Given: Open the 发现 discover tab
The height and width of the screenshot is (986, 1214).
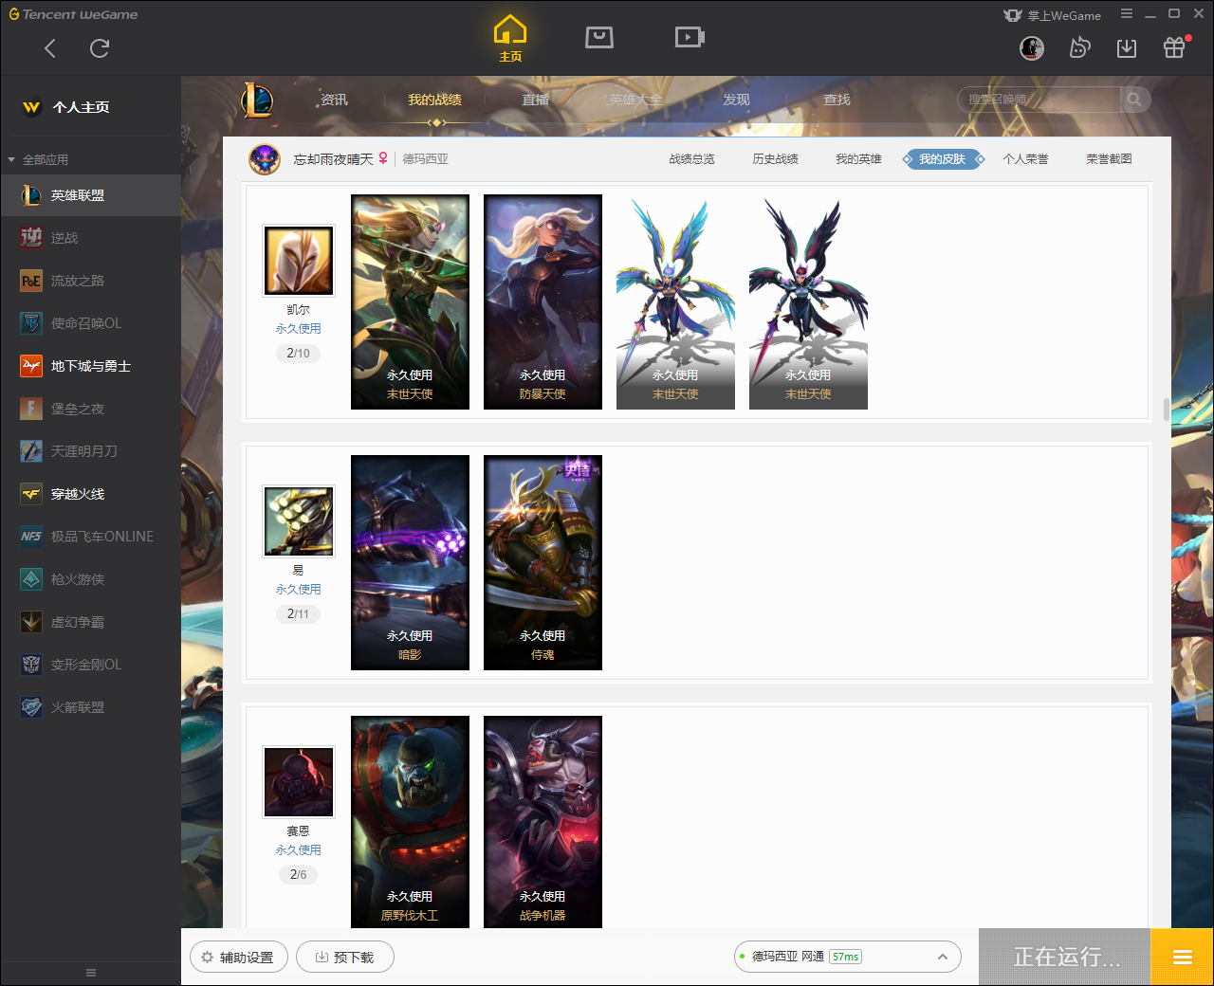Looking at the screenshot, I should [x=736, y=100].
